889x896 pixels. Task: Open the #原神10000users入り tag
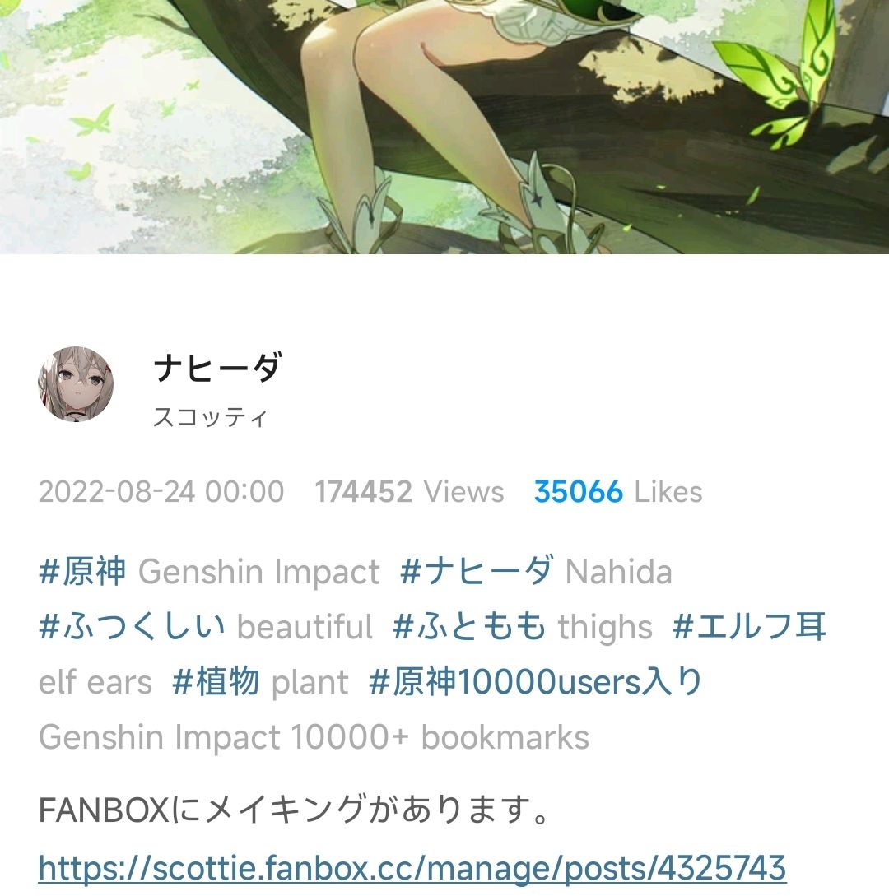(x=535, y=681)
